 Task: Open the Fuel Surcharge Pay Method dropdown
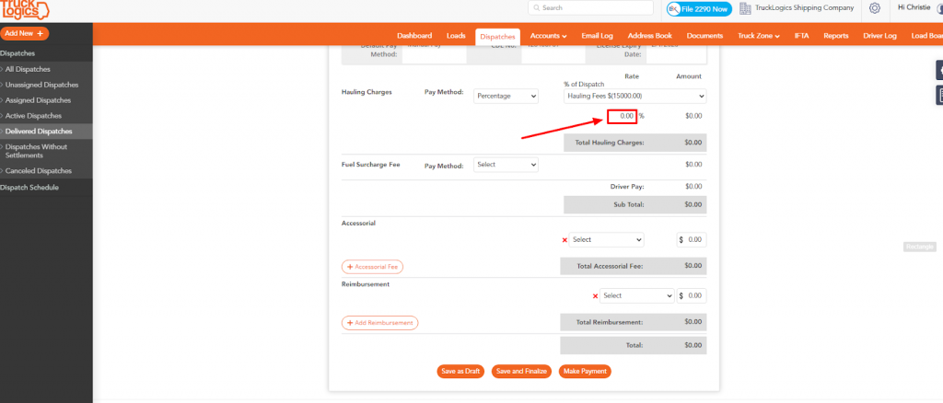tap(506, 165)
